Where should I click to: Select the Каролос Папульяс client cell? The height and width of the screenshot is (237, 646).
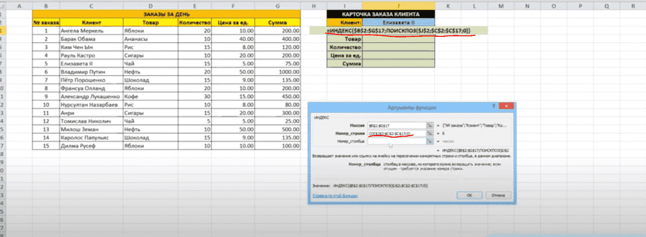pos(91,138)
